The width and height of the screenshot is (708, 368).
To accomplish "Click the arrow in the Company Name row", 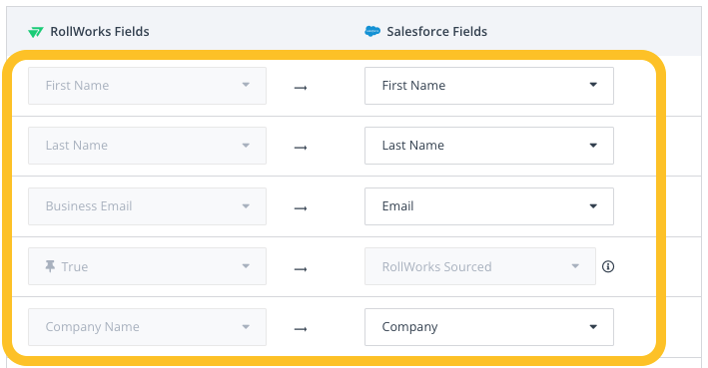I will coord(301,329).
